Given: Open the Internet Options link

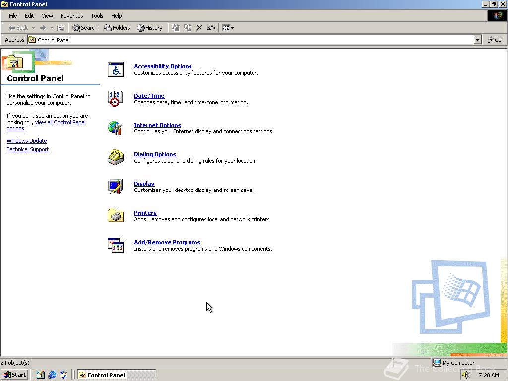Looking at the screenshot, I should (x=157, y=125).
